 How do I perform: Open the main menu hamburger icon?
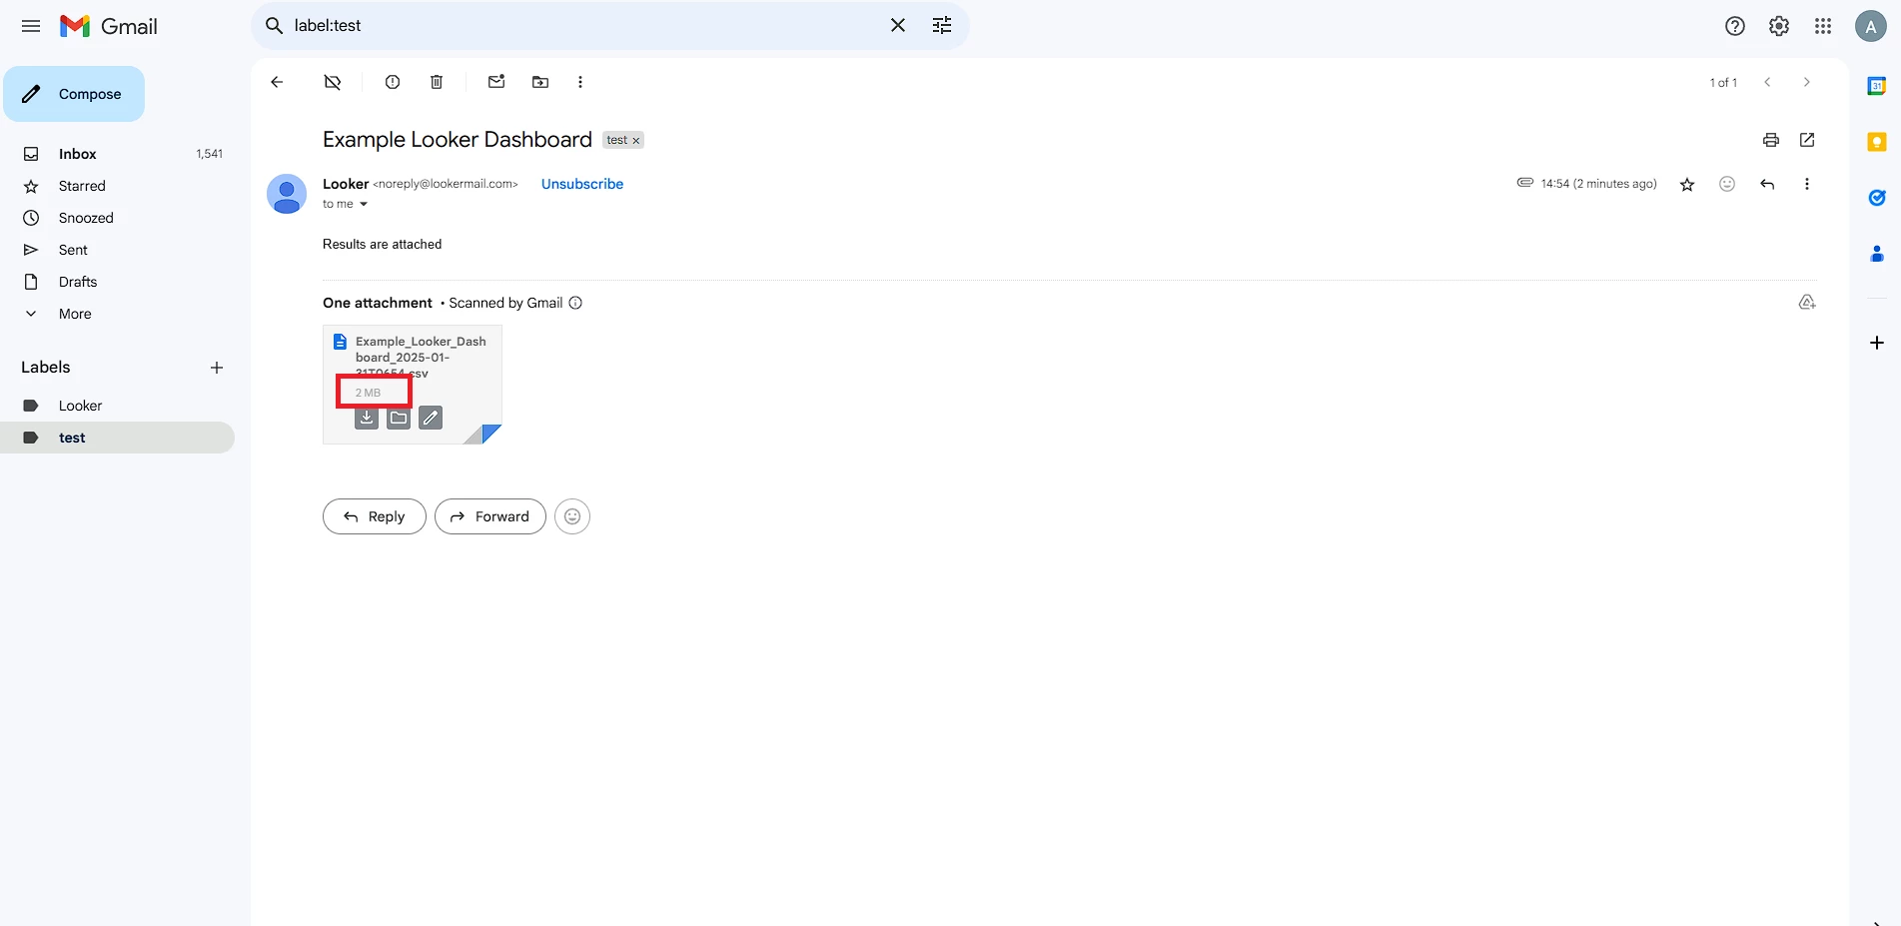click(31, 26)
